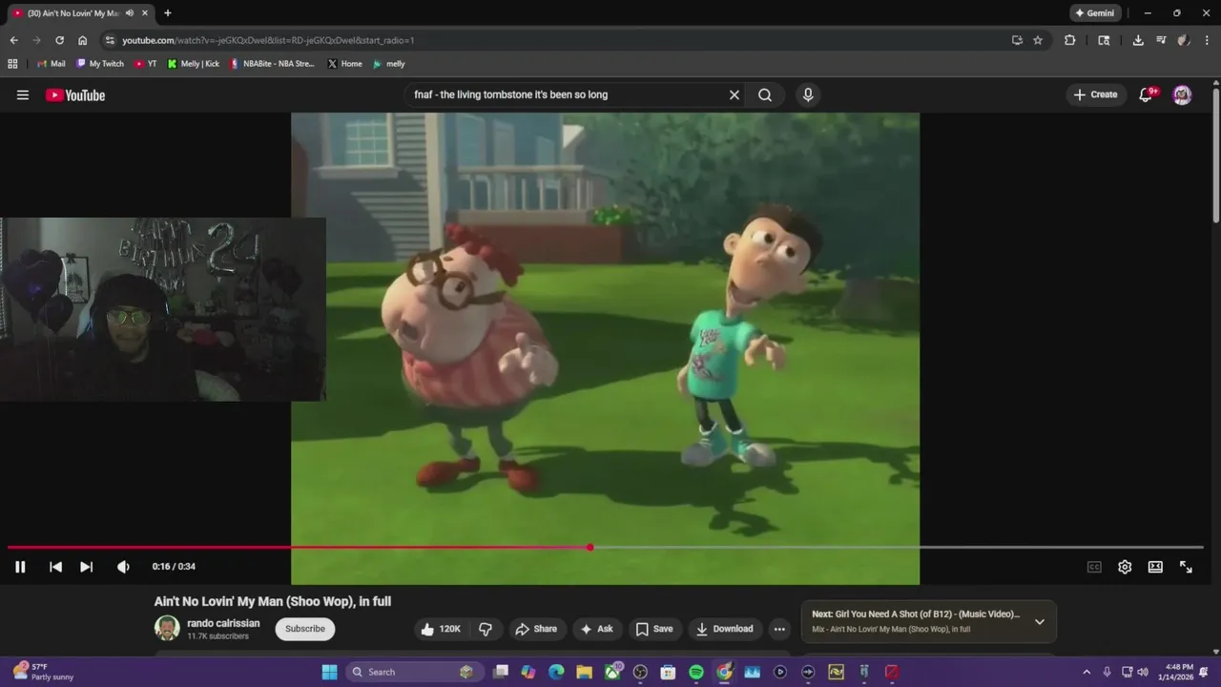This screenshot has height=687, width=1221.
Task: Open Mail bookmark
Action: tap(52, 64)
